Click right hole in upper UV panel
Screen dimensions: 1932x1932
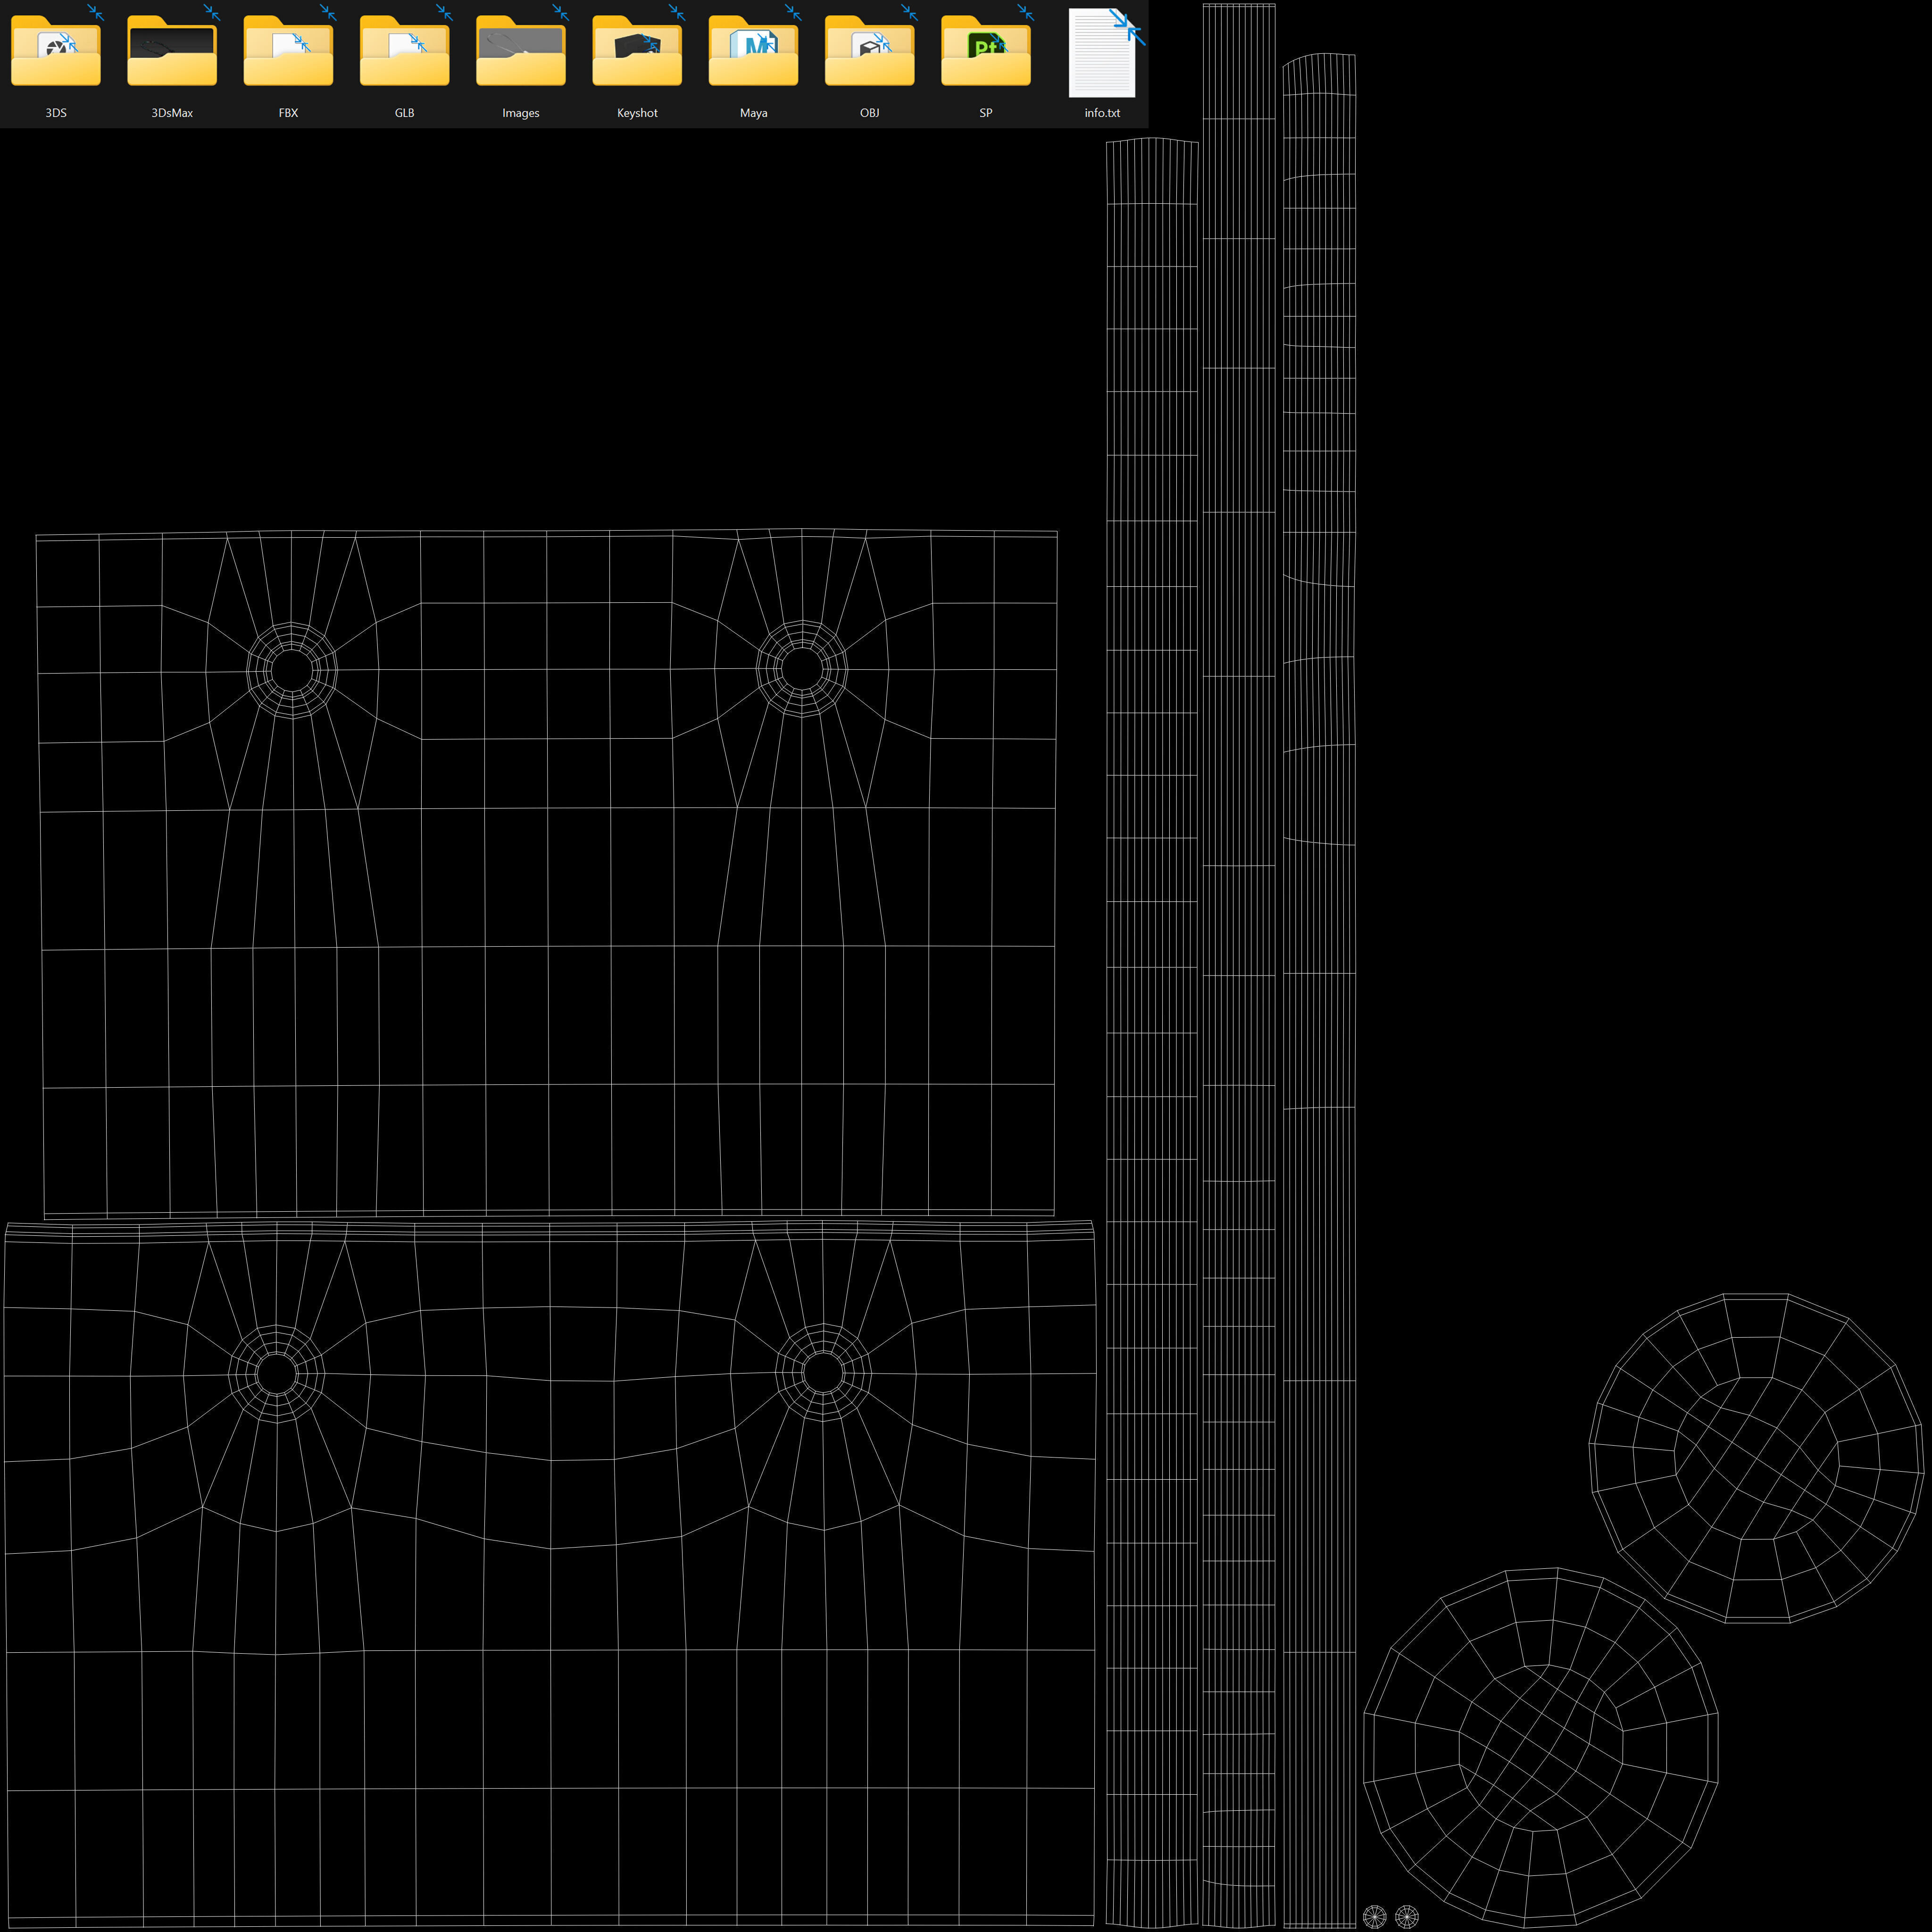click(x=802, y=668)
